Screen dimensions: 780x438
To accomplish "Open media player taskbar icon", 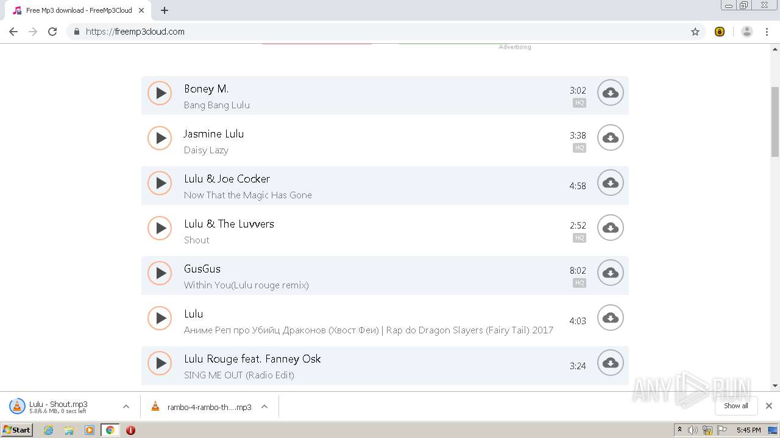I will [90, 430].
